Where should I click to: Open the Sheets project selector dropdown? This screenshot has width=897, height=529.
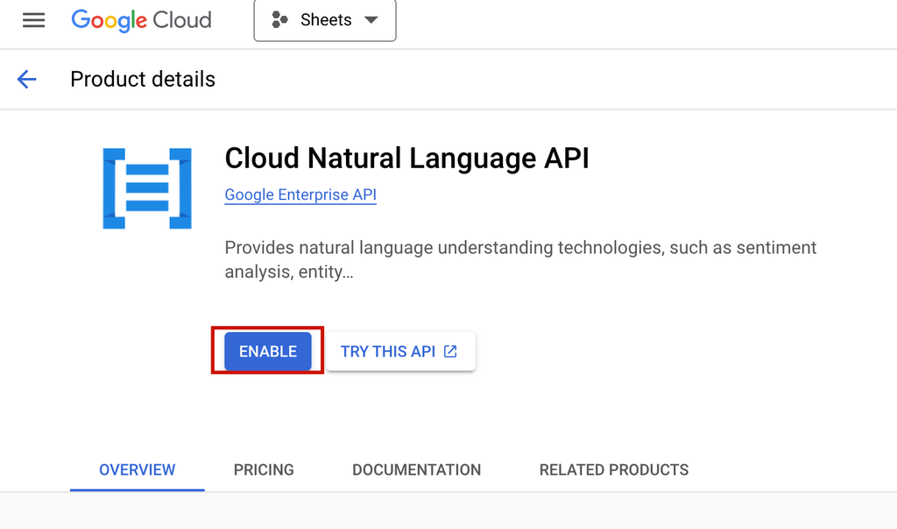click(325, 20)
